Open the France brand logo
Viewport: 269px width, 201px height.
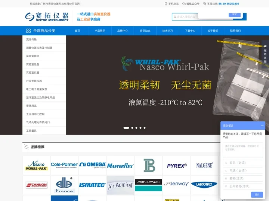[x=64, y=185]
